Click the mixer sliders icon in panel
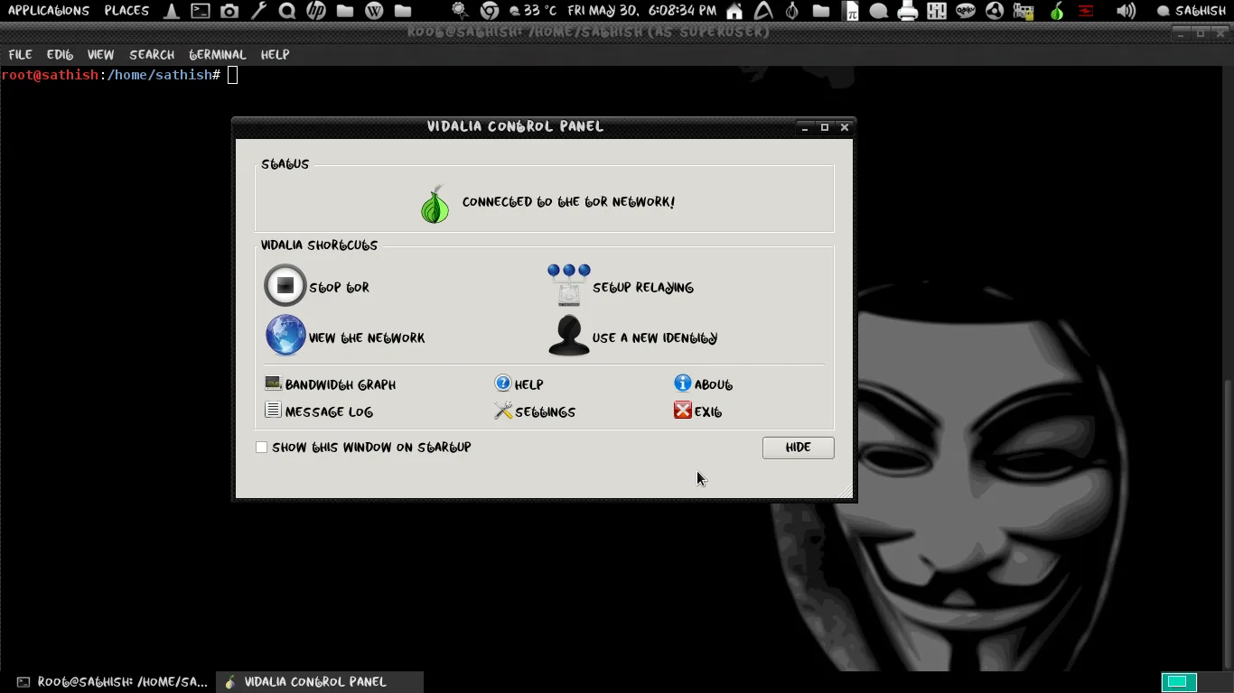Image resolution: width=1234 pixels, height=693 pixels. [937, 11]
